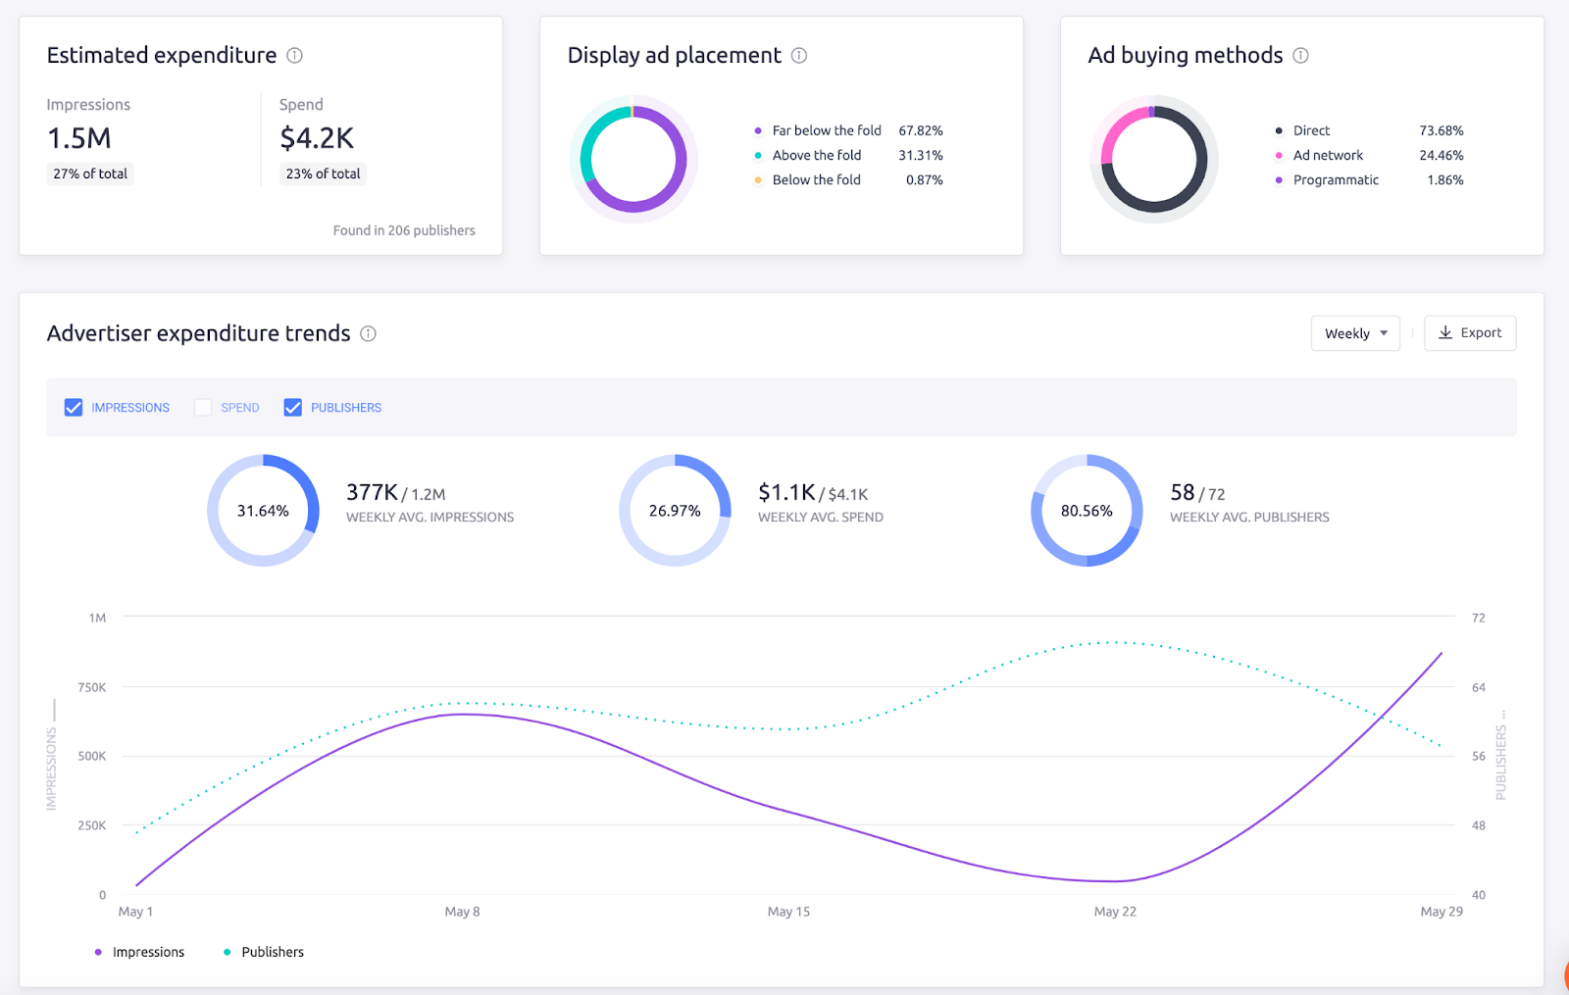Click the '23% of total' badge

click(x=323, y=174)
